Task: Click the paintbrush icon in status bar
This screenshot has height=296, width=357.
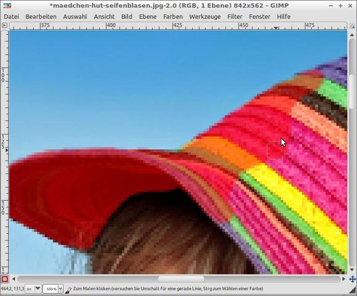Action: pos(68,289)
